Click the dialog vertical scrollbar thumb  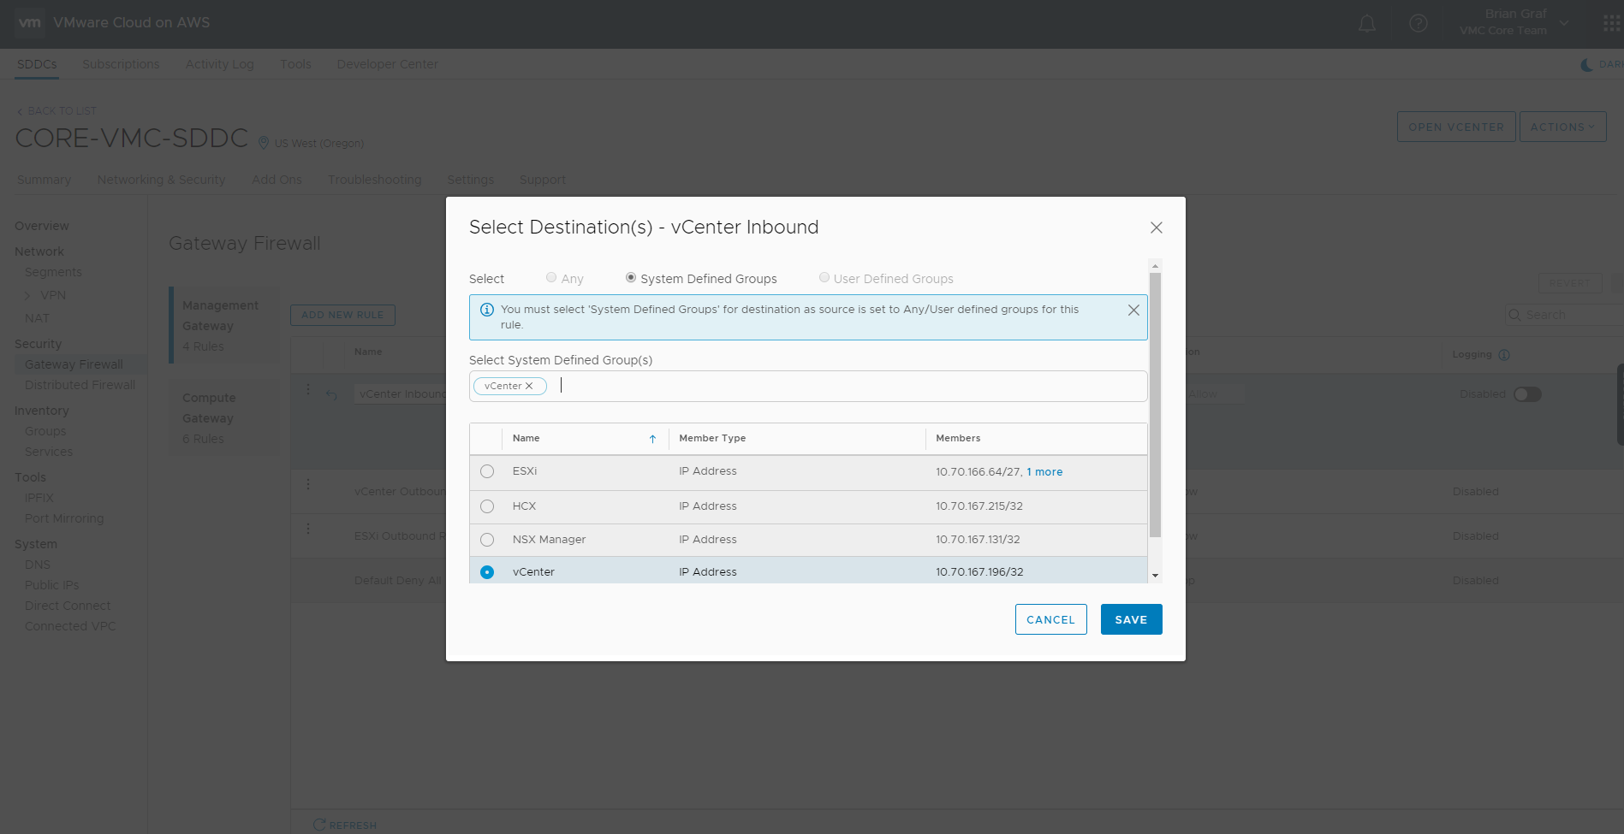pyautogui.click(x=1155, y=405)
